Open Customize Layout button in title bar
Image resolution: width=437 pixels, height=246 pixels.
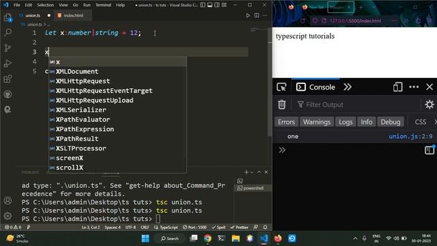coord(224,5)
